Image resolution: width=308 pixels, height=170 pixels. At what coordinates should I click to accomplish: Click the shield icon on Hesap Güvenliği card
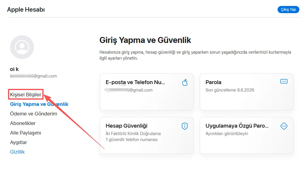[x=185, y=126]
